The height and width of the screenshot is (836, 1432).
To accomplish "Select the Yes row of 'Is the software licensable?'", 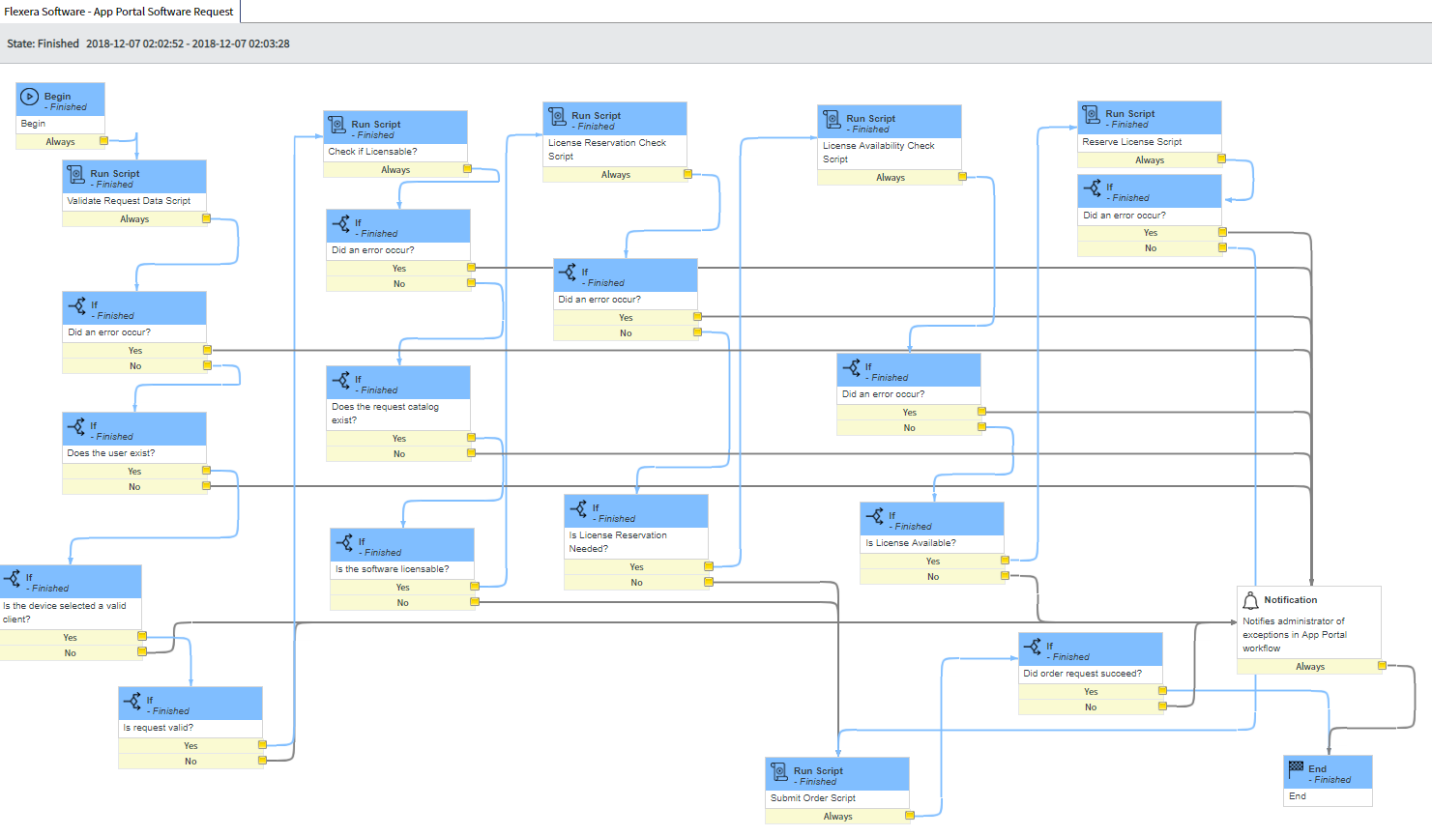I will (402, 587).
